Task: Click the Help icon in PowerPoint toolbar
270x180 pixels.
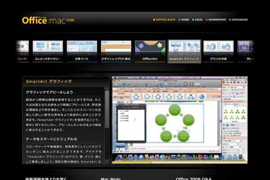Action: pyautogui.click(x=204, y=84)
